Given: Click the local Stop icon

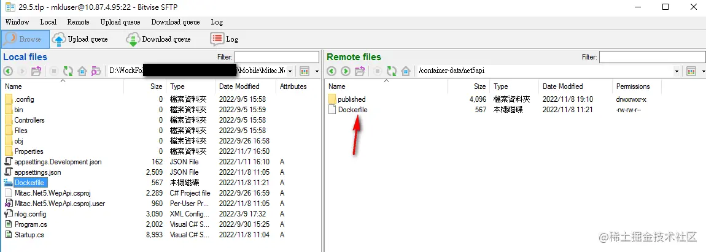Looking at the screenshot, I should 53,71.
